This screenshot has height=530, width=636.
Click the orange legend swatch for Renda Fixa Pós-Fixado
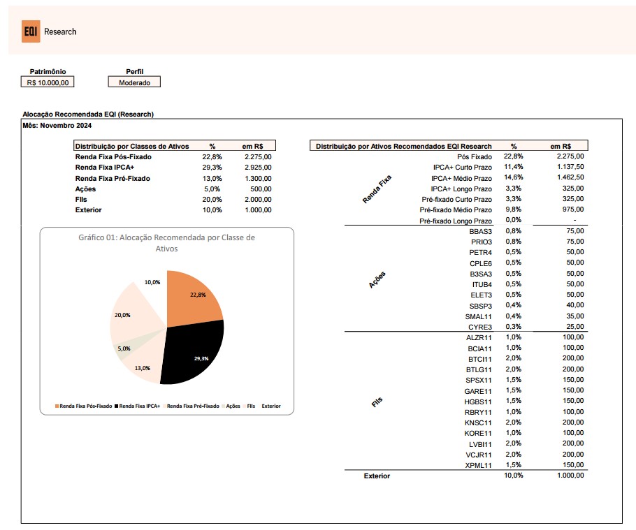click(x=57, y=406)
